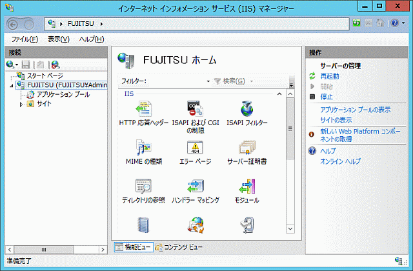Screen dimensions: 413x271
Task: Open the help button dropdown arrow in toolbar
Action: pyautogui.click(x=403, y=23)
